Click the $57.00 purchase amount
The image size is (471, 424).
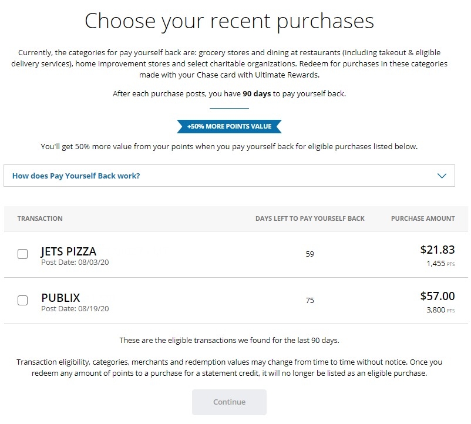(x=438, y=296)
